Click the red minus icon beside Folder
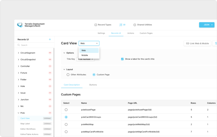The image size is (217, 137). pos(50,79)
